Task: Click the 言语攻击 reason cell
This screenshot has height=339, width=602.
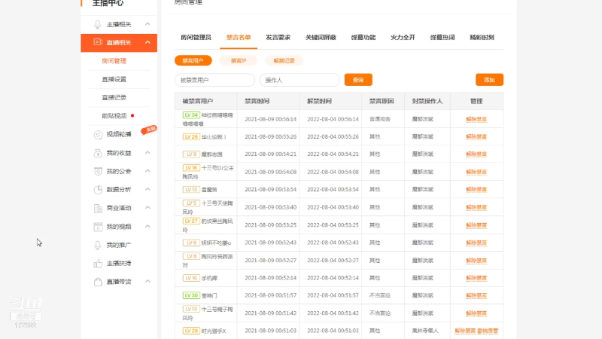Action: [x=380, y=119]
